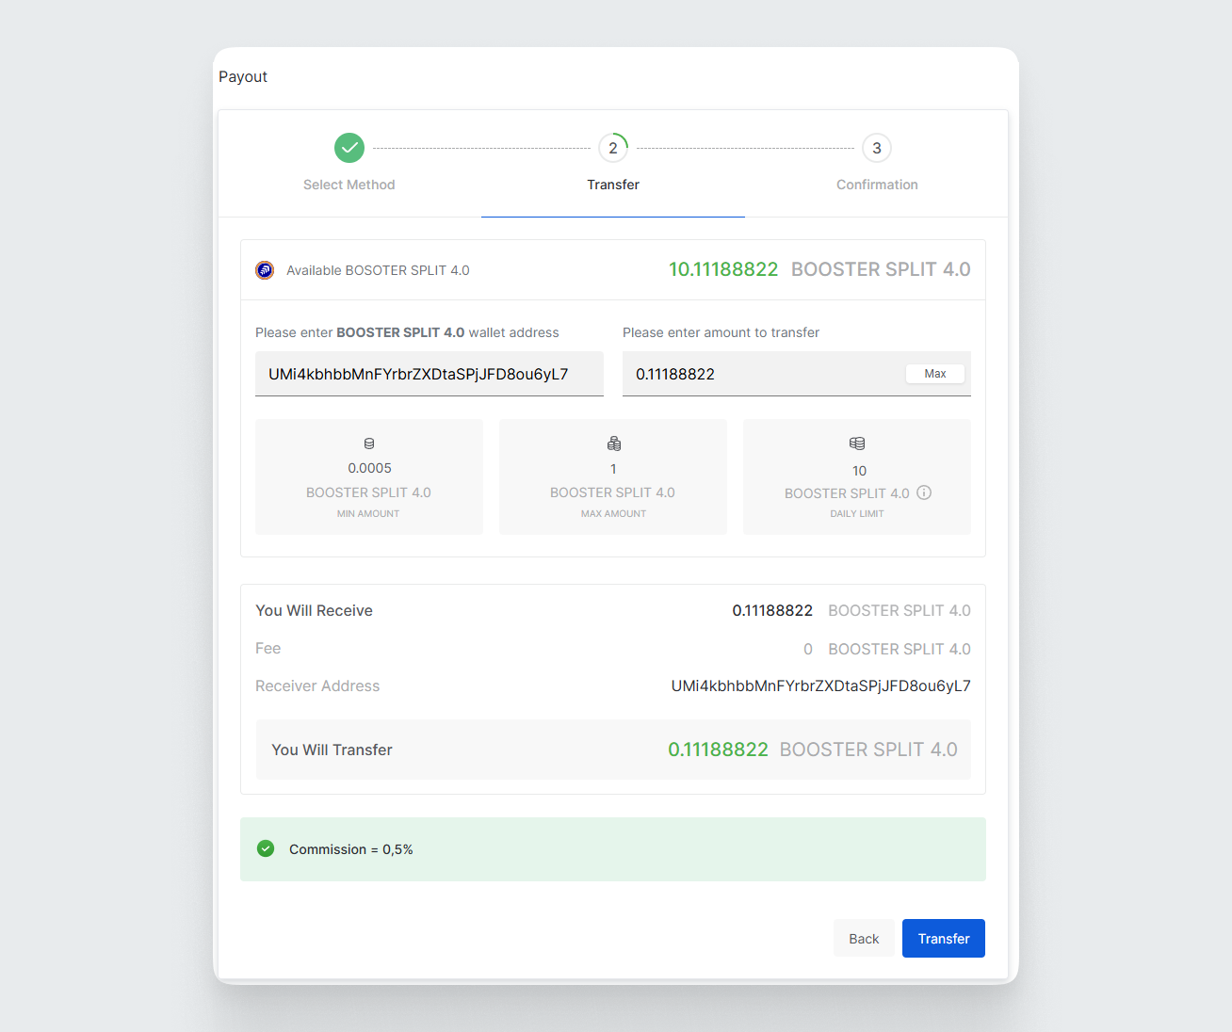The height and width of the screenshot is (1032, 1232).
Task: Click the Booster Split coin logo icon
Action: 265,270
